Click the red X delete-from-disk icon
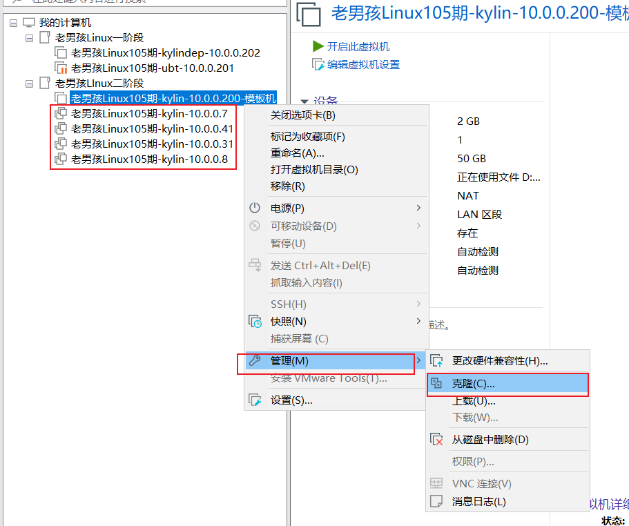 point(436,440)
